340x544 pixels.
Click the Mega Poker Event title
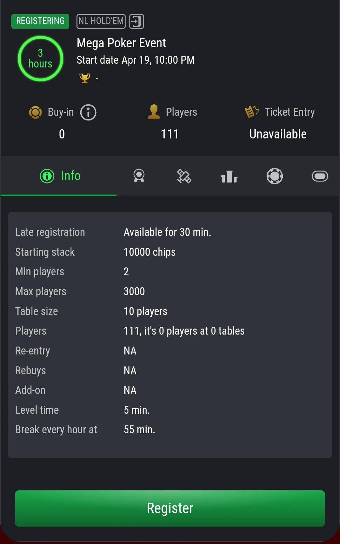point(121,43)
